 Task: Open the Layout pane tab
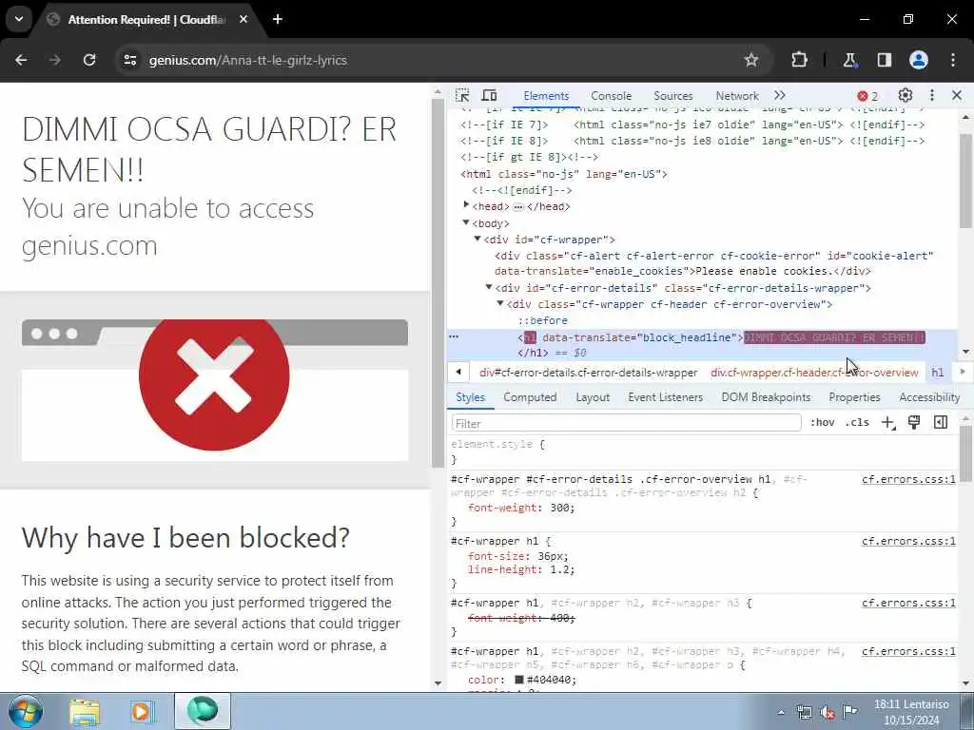pyautogui.click(x=593, y=397)
